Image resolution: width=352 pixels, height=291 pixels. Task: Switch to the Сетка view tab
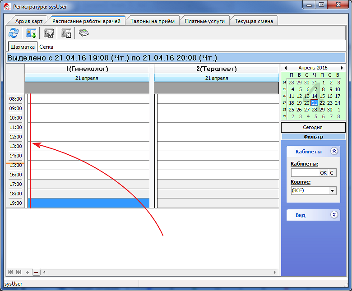coord(46,47)
